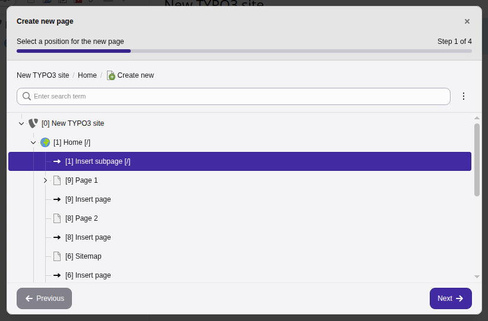The width and height of the screenshot is (488, 321).
Task: Click the Step 1 of 4 label
Action: pos(454,42)
